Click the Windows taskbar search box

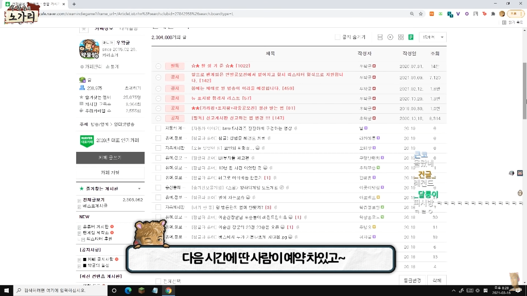pyautogui.click(x=61, y=290)
